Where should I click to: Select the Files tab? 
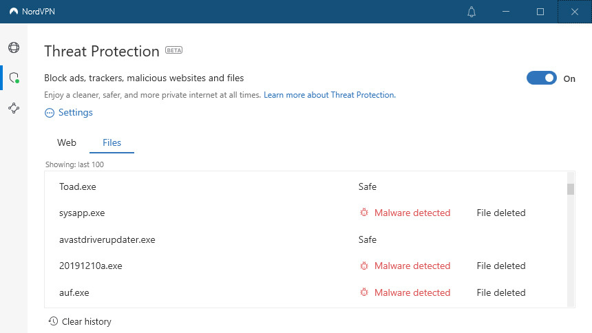[x=112, y=142]
